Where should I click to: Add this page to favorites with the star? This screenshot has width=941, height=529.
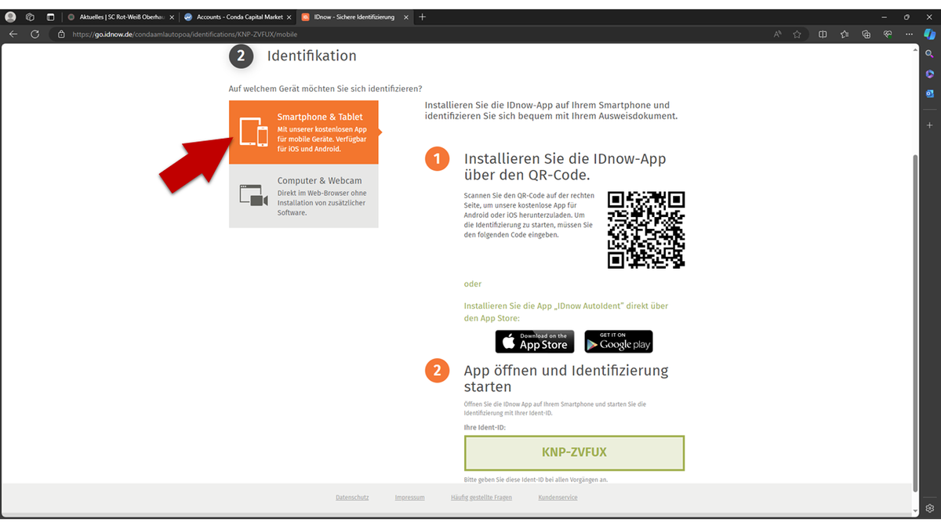point(797,34)
